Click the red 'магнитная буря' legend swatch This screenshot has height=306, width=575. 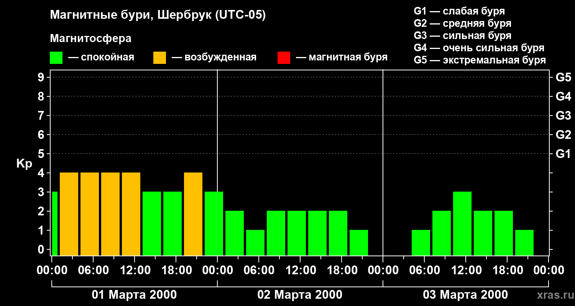tap(284, 58)
